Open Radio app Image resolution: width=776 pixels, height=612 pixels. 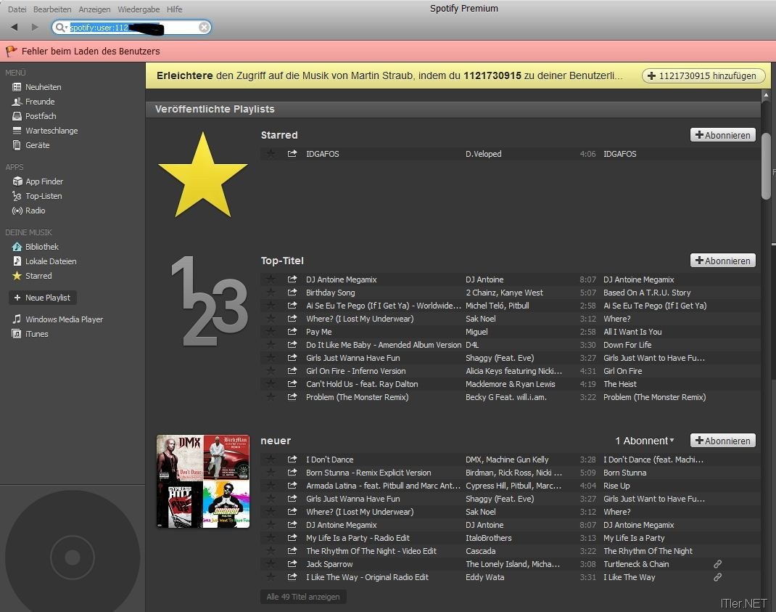coord(29,211)
